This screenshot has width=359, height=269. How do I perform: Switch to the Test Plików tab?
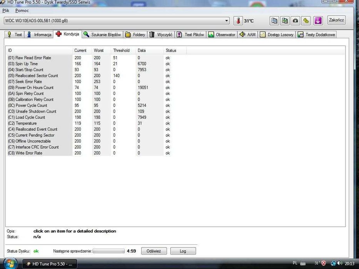point(190,35)
